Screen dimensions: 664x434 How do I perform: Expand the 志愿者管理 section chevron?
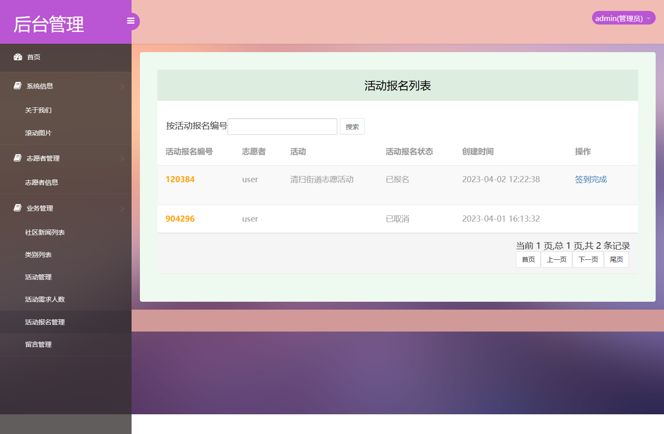pos(122,159)
